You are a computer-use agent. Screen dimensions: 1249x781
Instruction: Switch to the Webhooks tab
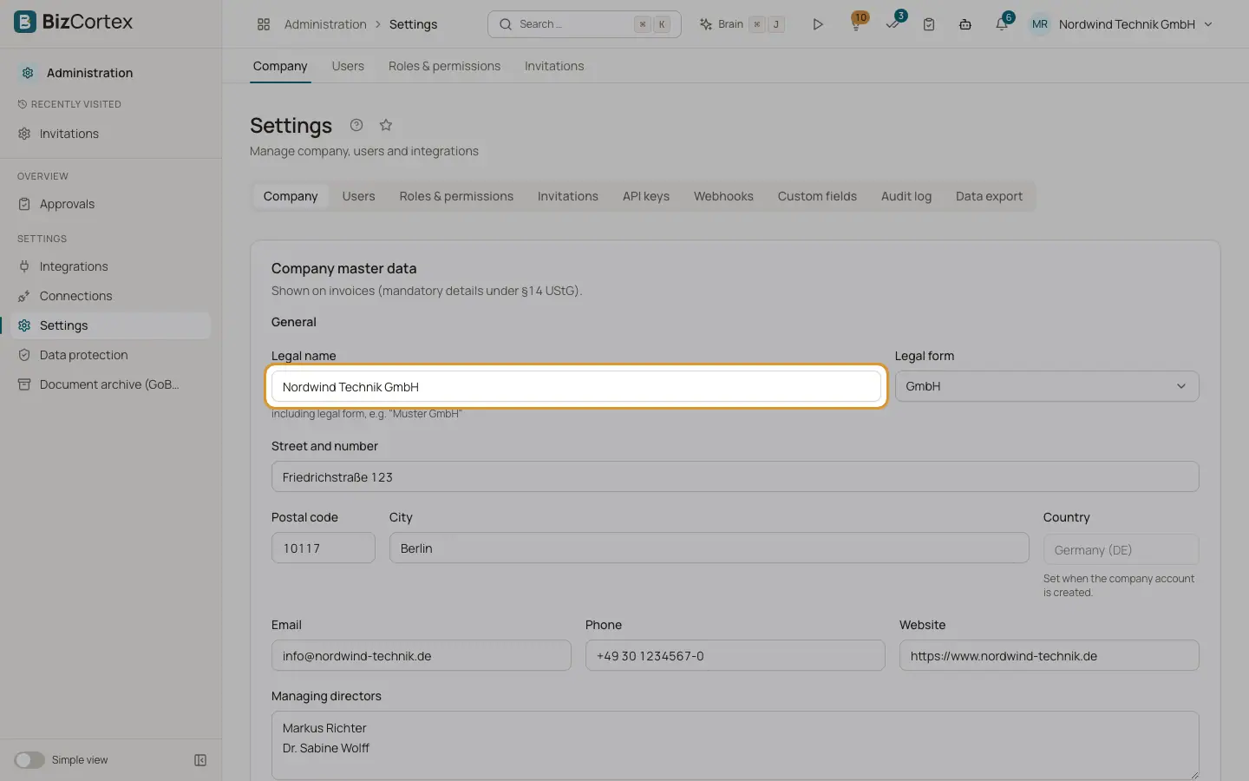723,196
